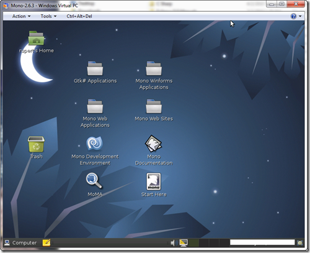Click the Virtual PC title bar icon
The height and width of the screenshot is (253, 310).
click(x=6, y=6)
